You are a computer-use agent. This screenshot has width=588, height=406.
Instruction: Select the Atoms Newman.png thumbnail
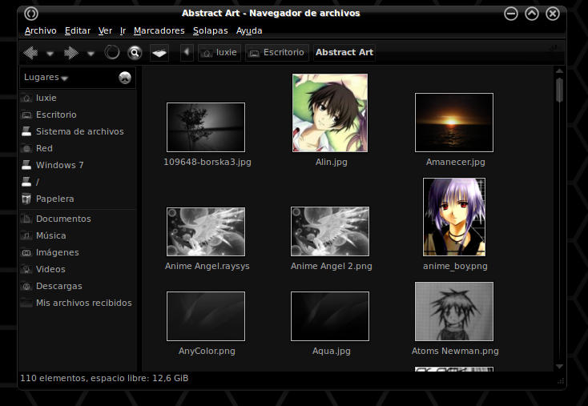point(454,312)
